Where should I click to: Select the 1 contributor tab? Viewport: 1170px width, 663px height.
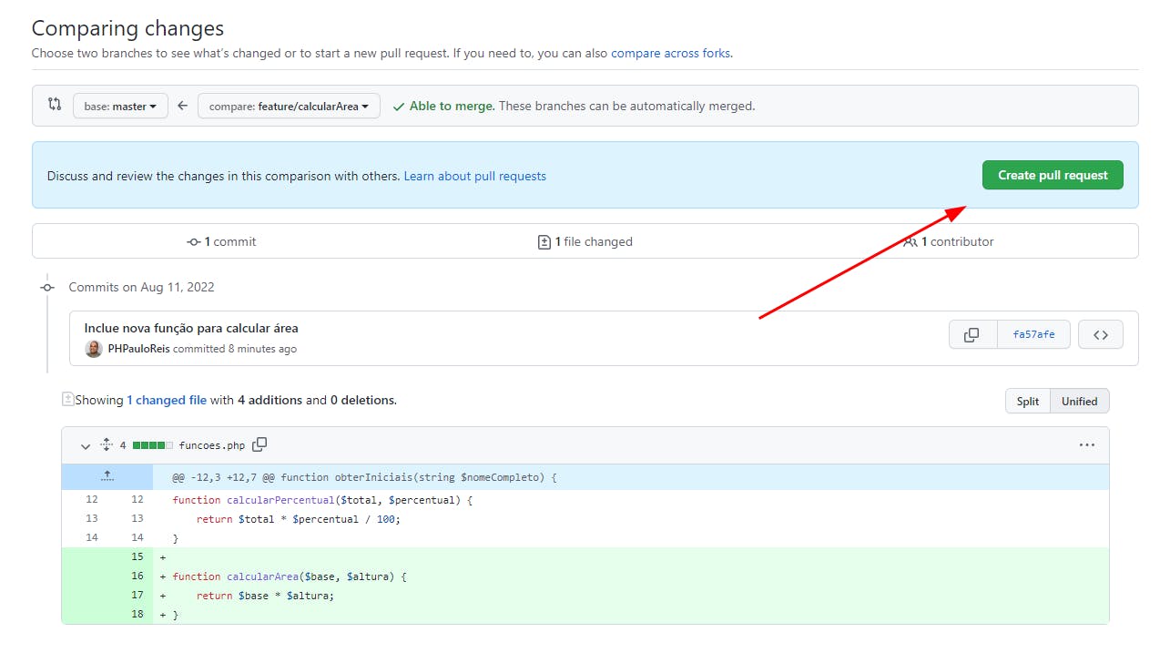pyautogui.click(x=949, y=241)
